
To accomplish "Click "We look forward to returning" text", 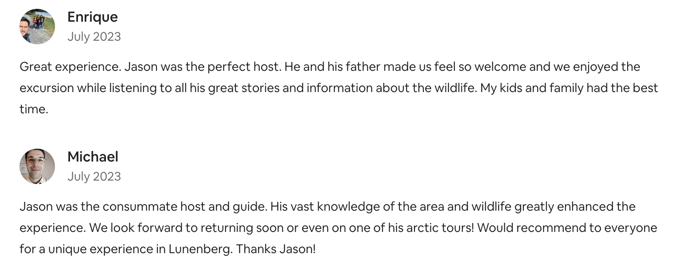I will (x=171, y=228).
